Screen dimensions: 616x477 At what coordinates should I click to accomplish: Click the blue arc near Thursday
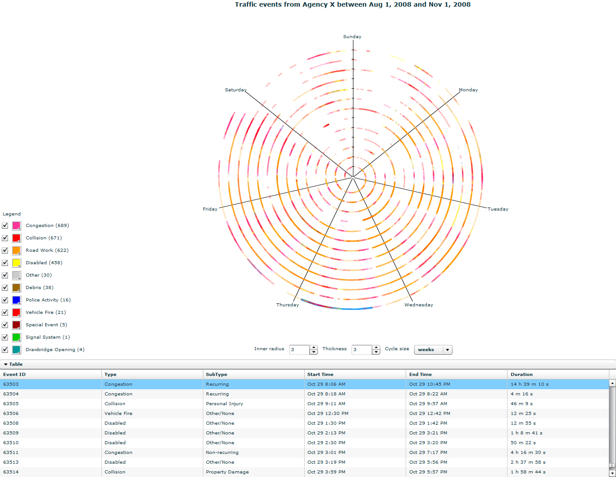pos(354,309)
